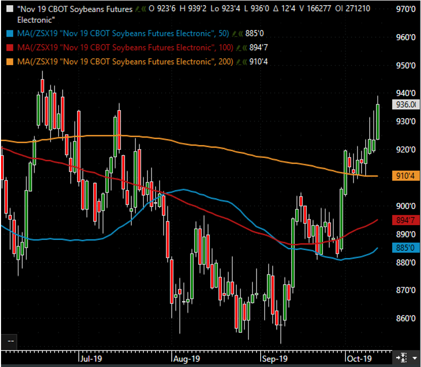Click the Oct-19 label on time axis

[x=359, y=359]
